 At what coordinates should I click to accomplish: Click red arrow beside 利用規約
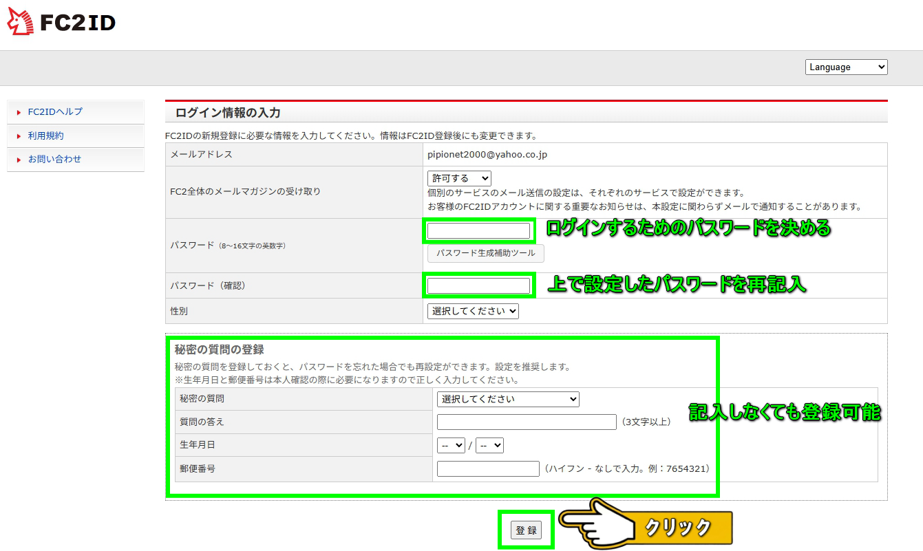tap(19, 136)
